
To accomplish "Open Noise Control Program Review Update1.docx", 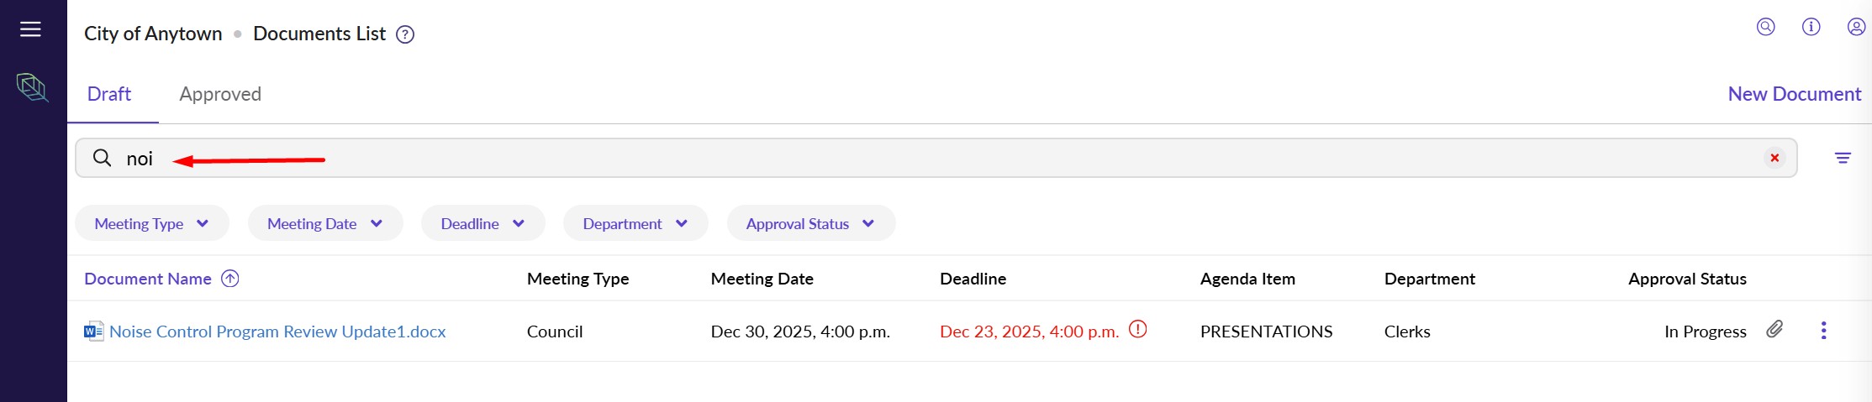I will (277, 332).
